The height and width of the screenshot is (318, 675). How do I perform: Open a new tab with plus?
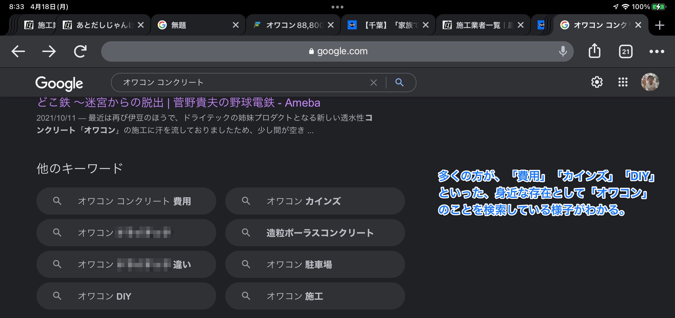pyautogui.click(x=659, y=25)
